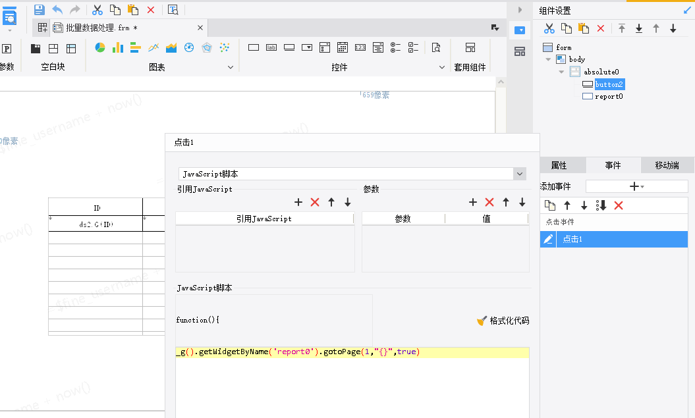This screenshot has width=695, height=418.
Task: Redo the action in the top toolbar
Action: (75, 10)
